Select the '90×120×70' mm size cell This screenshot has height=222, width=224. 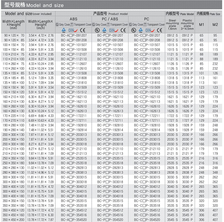(14, 36)
